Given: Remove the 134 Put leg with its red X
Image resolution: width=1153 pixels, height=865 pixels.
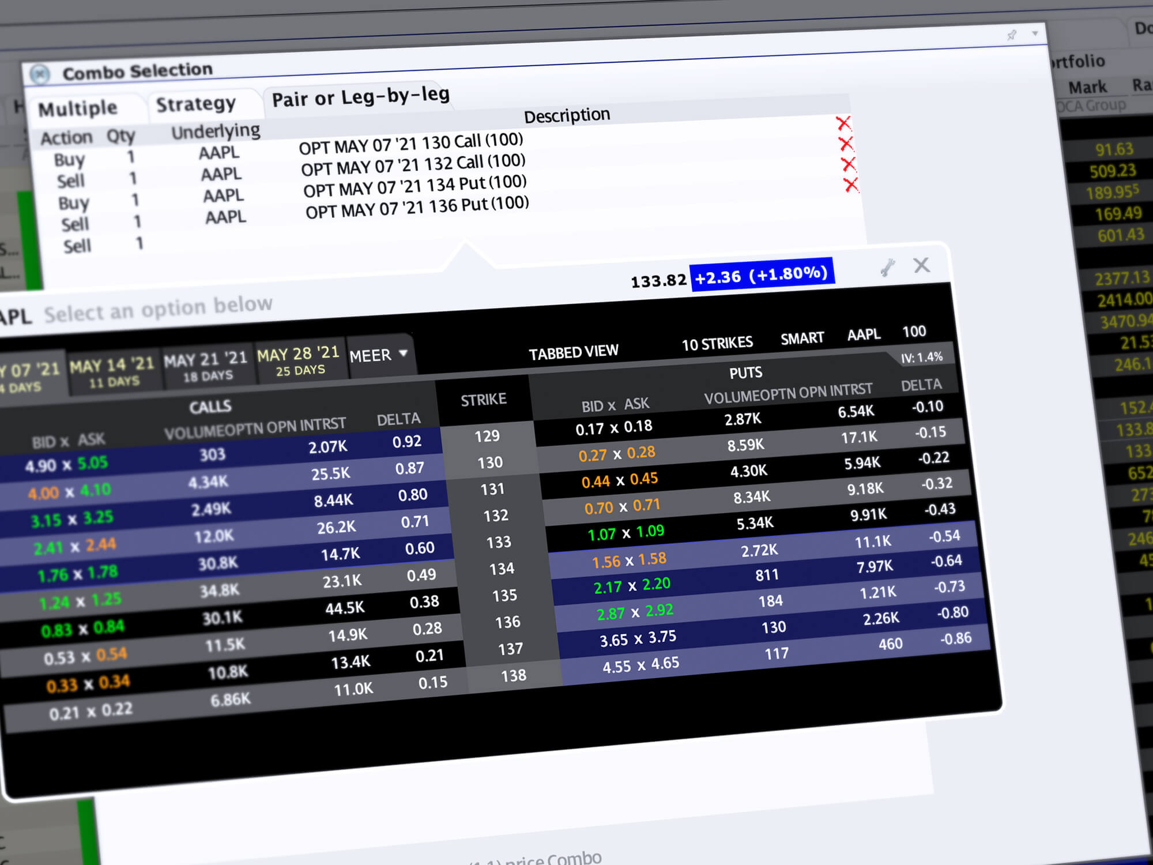Looking at the screenshot, I should pyautogui.click(x=848, y=164).
